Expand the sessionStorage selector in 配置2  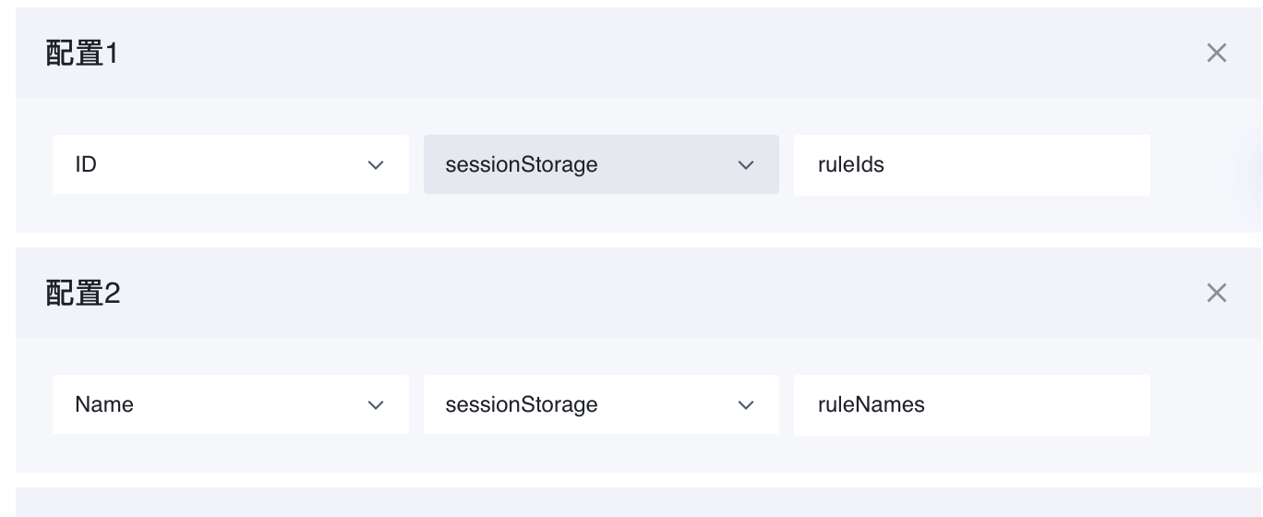click(601, 405)
